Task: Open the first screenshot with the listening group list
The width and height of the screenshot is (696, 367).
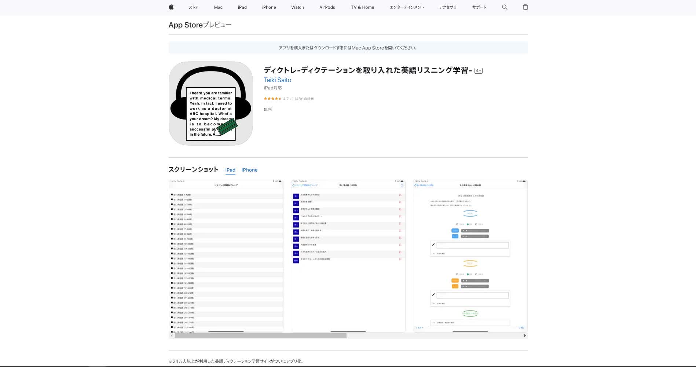Action: [x=226, y=256]
